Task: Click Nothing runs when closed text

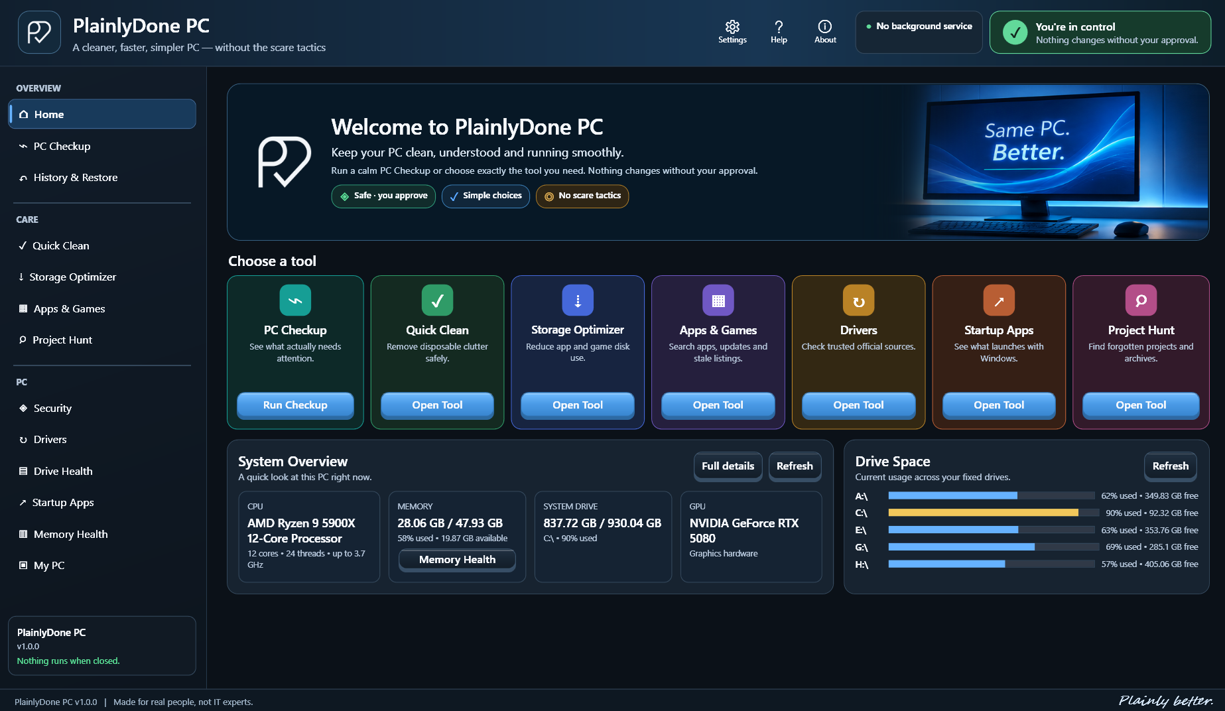Action: tap(68, 661)
